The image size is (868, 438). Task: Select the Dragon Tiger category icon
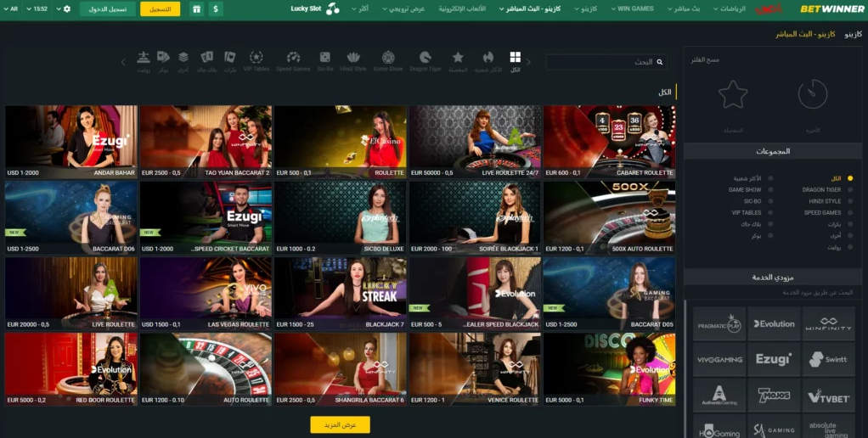click(425, 59)
